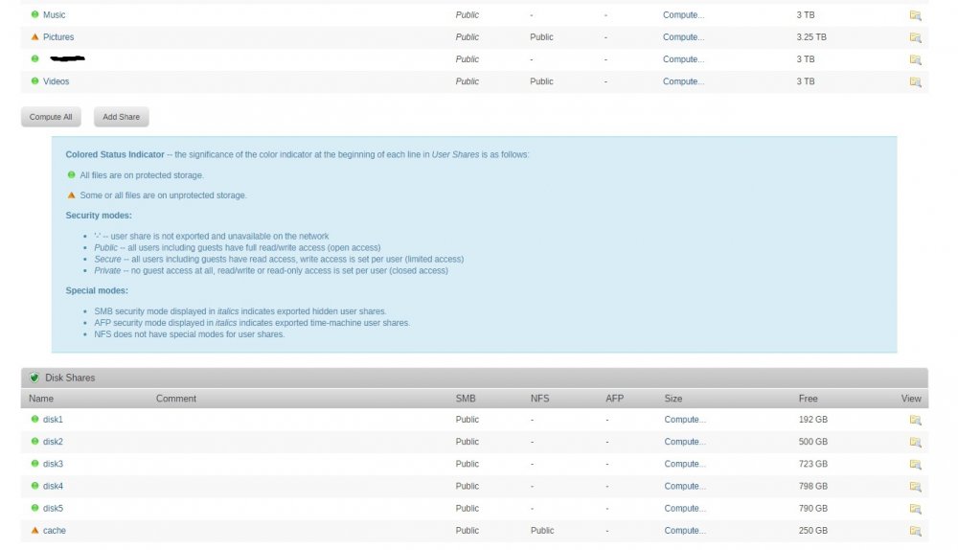The width and height of the screenshot is (958, 550).
Task: Click the NFS column header
Action: (540, 399)
